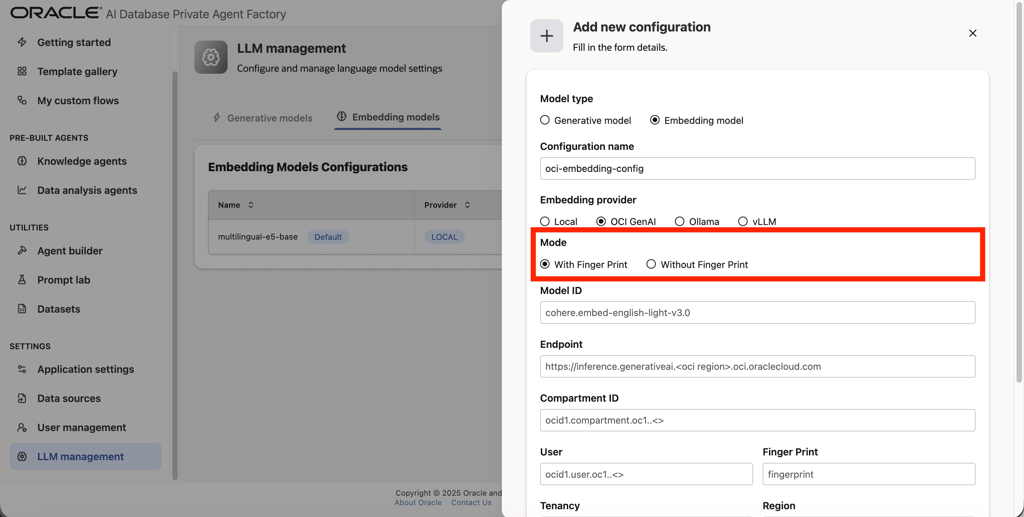Click the plus icon beside Add new configuration
Viewport: 1024px width, 517px height.
547,36
